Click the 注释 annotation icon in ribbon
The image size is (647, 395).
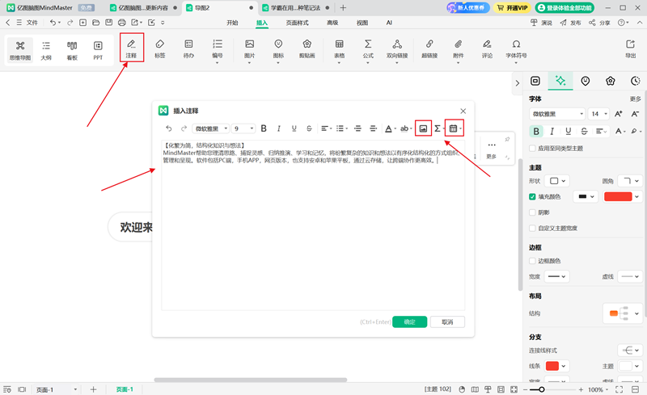[131, 48]
